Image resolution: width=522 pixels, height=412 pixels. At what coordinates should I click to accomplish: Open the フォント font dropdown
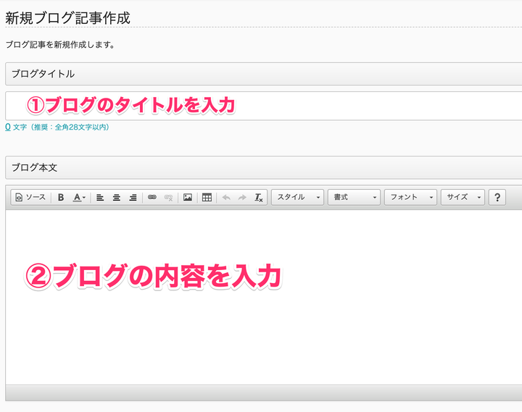coord(410,197)
